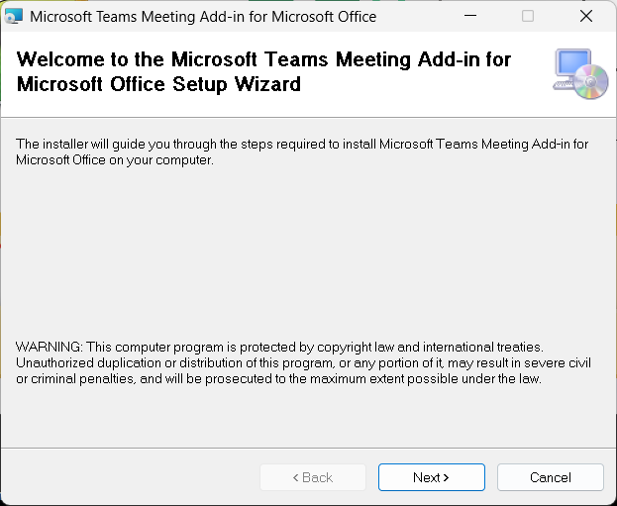
Task: Click the separator line above the buttons
Action: coord(307,447)
